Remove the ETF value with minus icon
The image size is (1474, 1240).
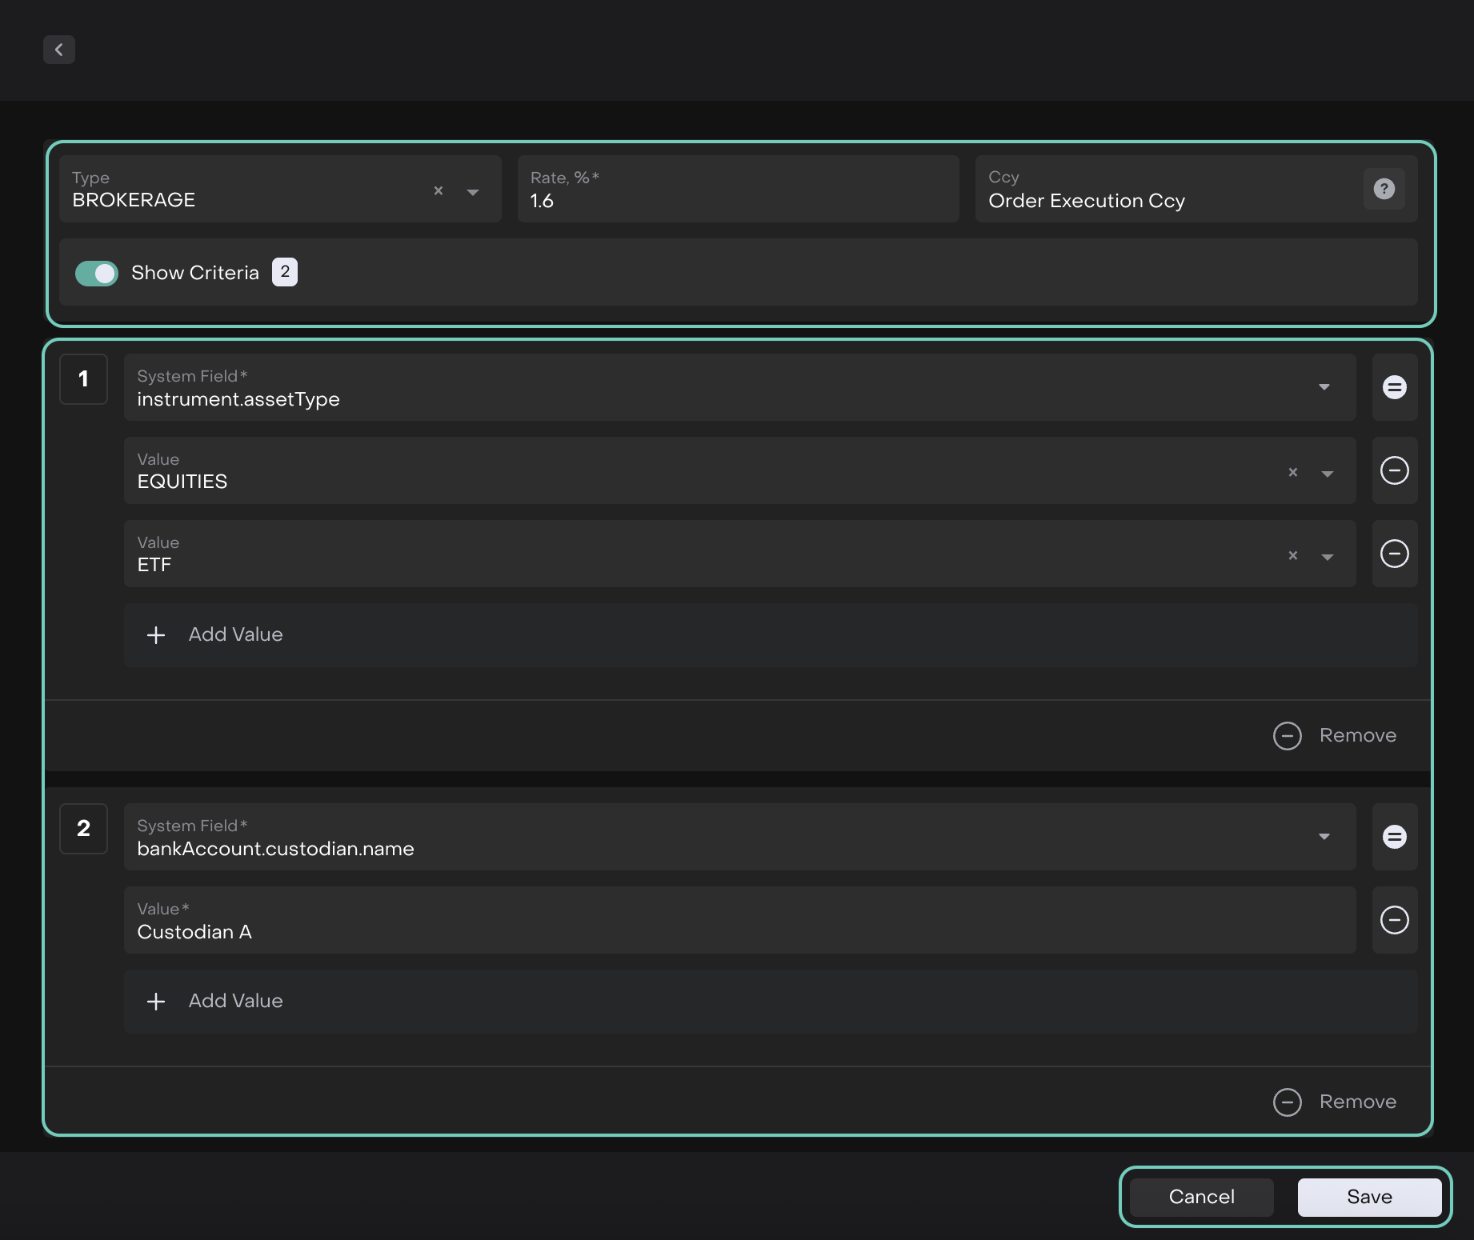(x=1394, y=554)
